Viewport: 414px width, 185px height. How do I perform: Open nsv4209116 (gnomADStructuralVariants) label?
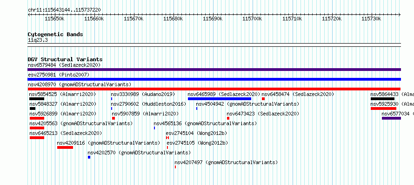(x=108, y=143)
